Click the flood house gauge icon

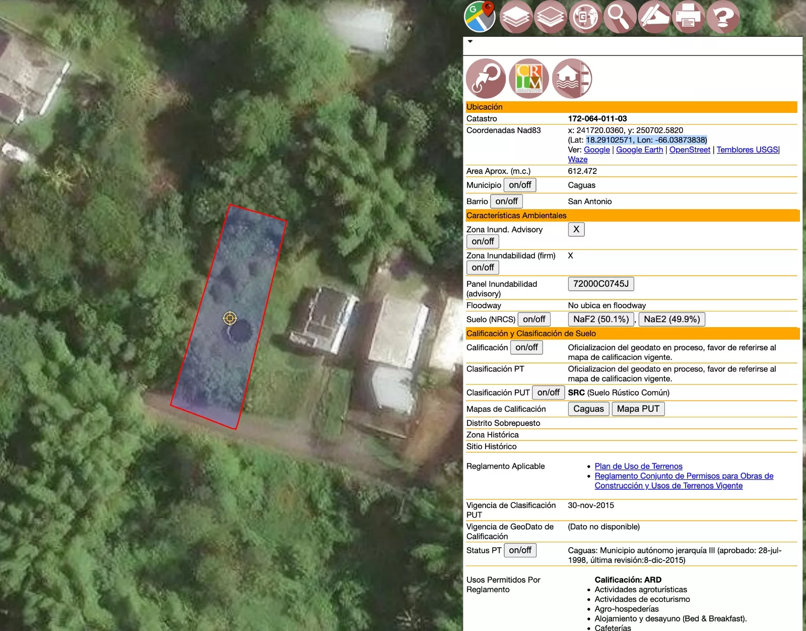click(x=572, y=79)
